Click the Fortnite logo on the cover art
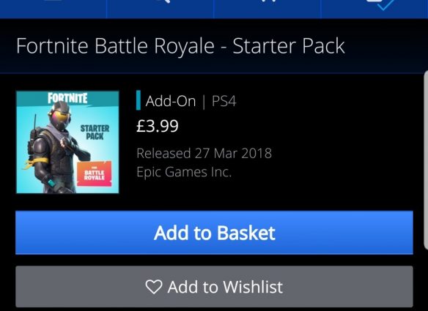Viewport: 428px width, 311px height. (x=67, y=98)
